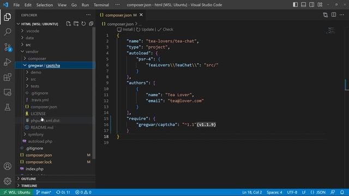Toggle the secondary side bar
The image size is (349, 196).
pyautogui.click(x=311, y=5)
